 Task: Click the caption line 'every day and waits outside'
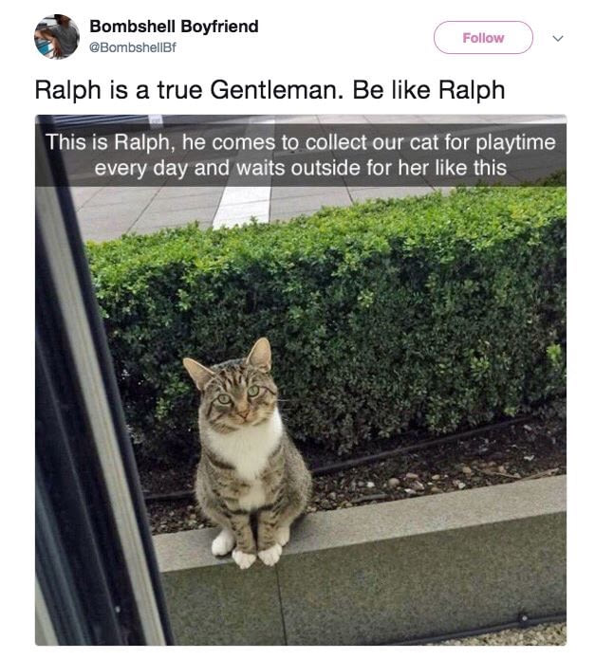[301, 168]
